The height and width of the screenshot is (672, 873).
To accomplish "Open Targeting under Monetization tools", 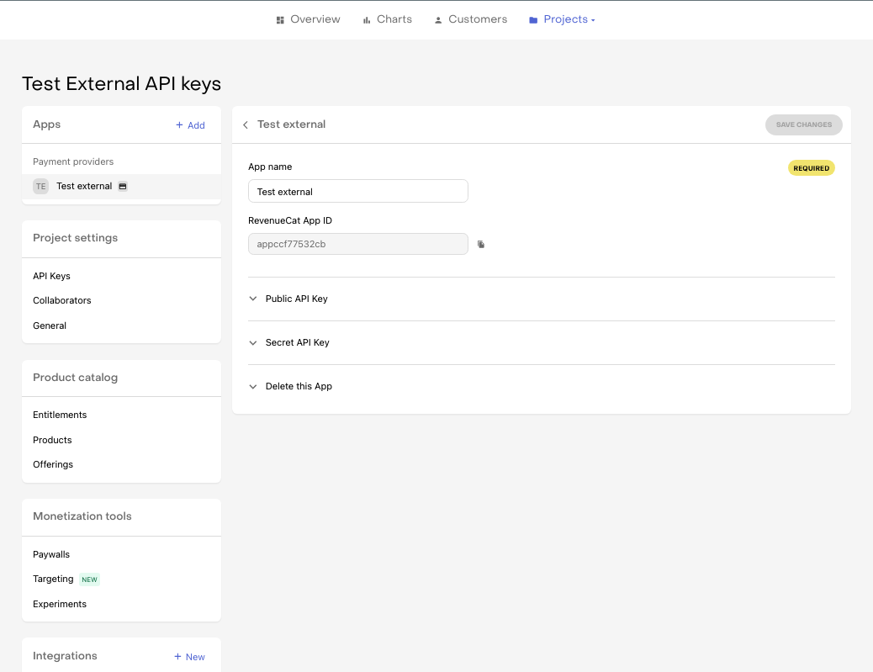I will point(53,579).
